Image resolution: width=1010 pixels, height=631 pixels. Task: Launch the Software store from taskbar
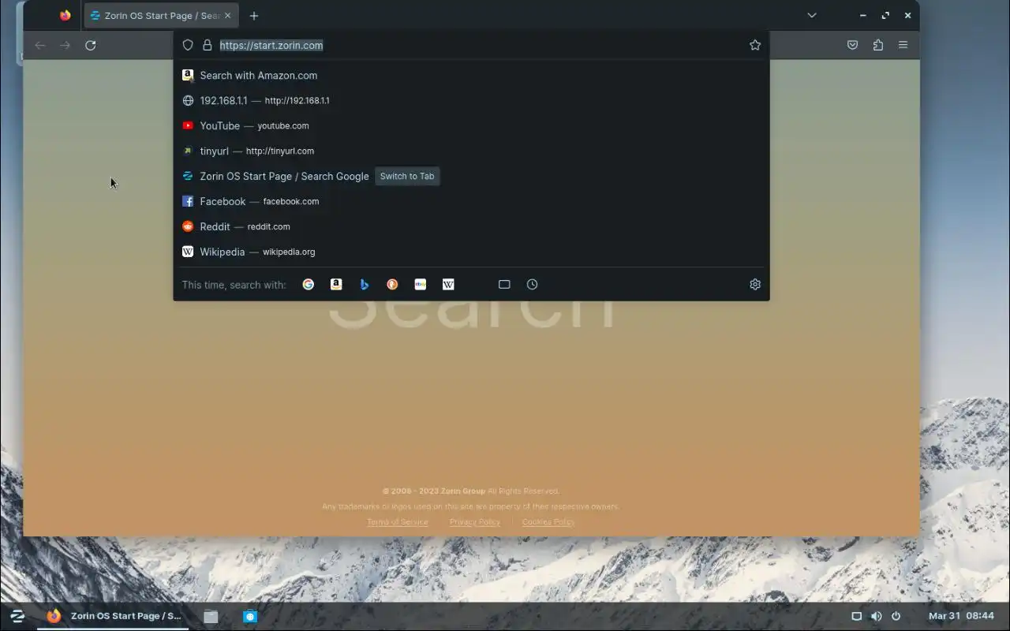250,617
